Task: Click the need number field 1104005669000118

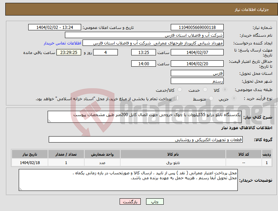Action: click(197, 28)
